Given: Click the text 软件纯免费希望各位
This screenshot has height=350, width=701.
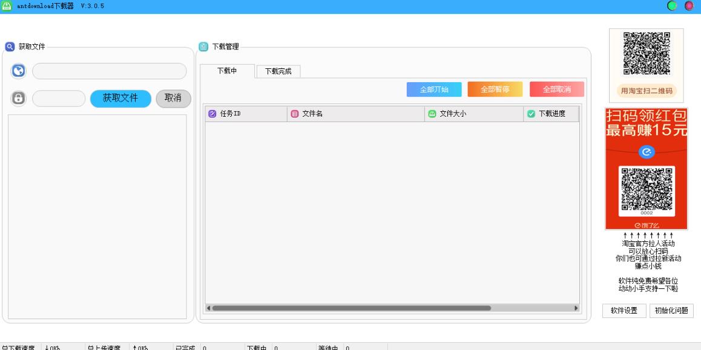Looking at the screenshot, I should (x=648, y=281).
